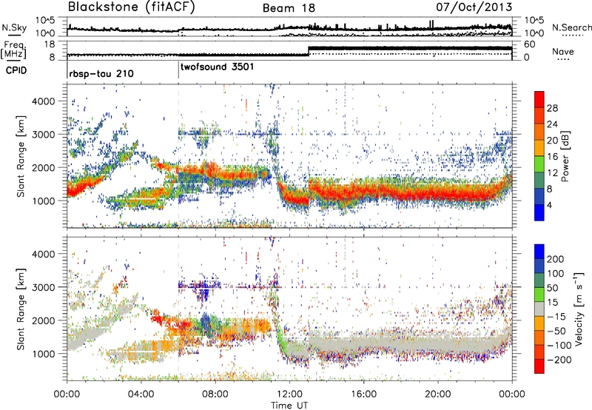This screenshot has height=410, width=592.
Task: Click the red top of power colorbar
Action: pyautogui.click(x=539, y=98)
